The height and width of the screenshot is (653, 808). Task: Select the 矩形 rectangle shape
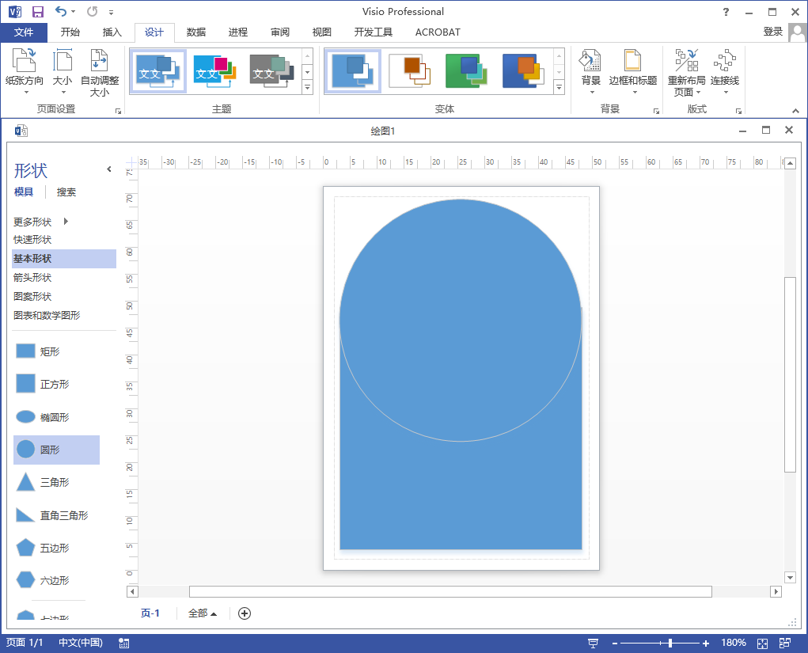pyautogui.click(x=38, y=351)
